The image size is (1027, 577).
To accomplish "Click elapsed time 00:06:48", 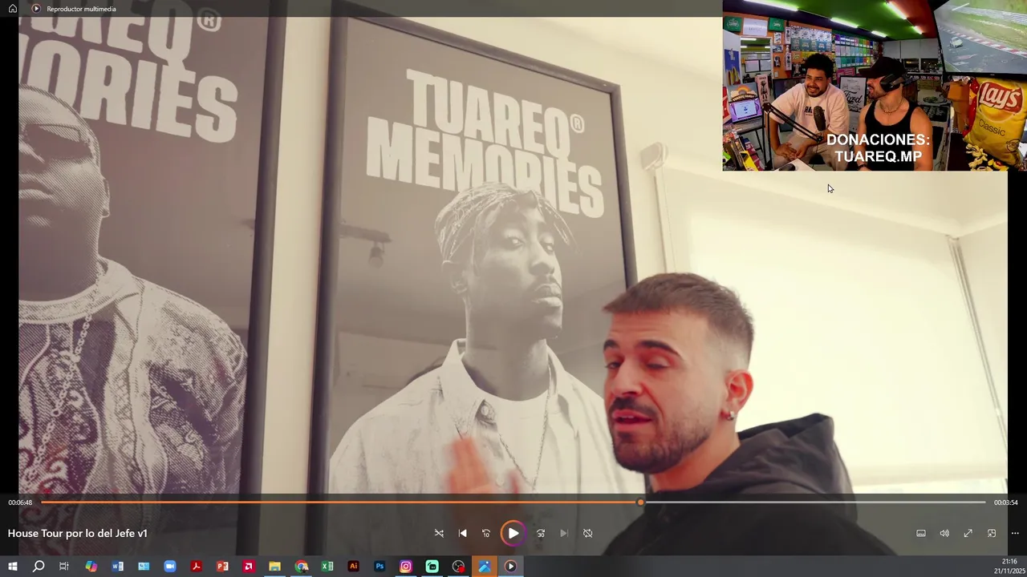I will [20, 502].
